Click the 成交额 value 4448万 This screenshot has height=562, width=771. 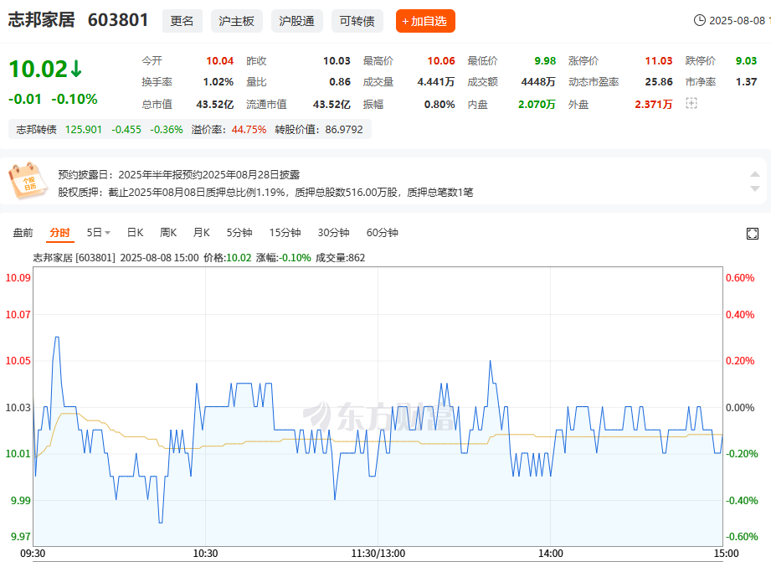tap(538, 82)
